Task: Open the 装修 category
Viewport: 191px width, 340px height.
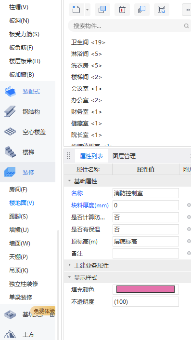Action: (28, 172)
